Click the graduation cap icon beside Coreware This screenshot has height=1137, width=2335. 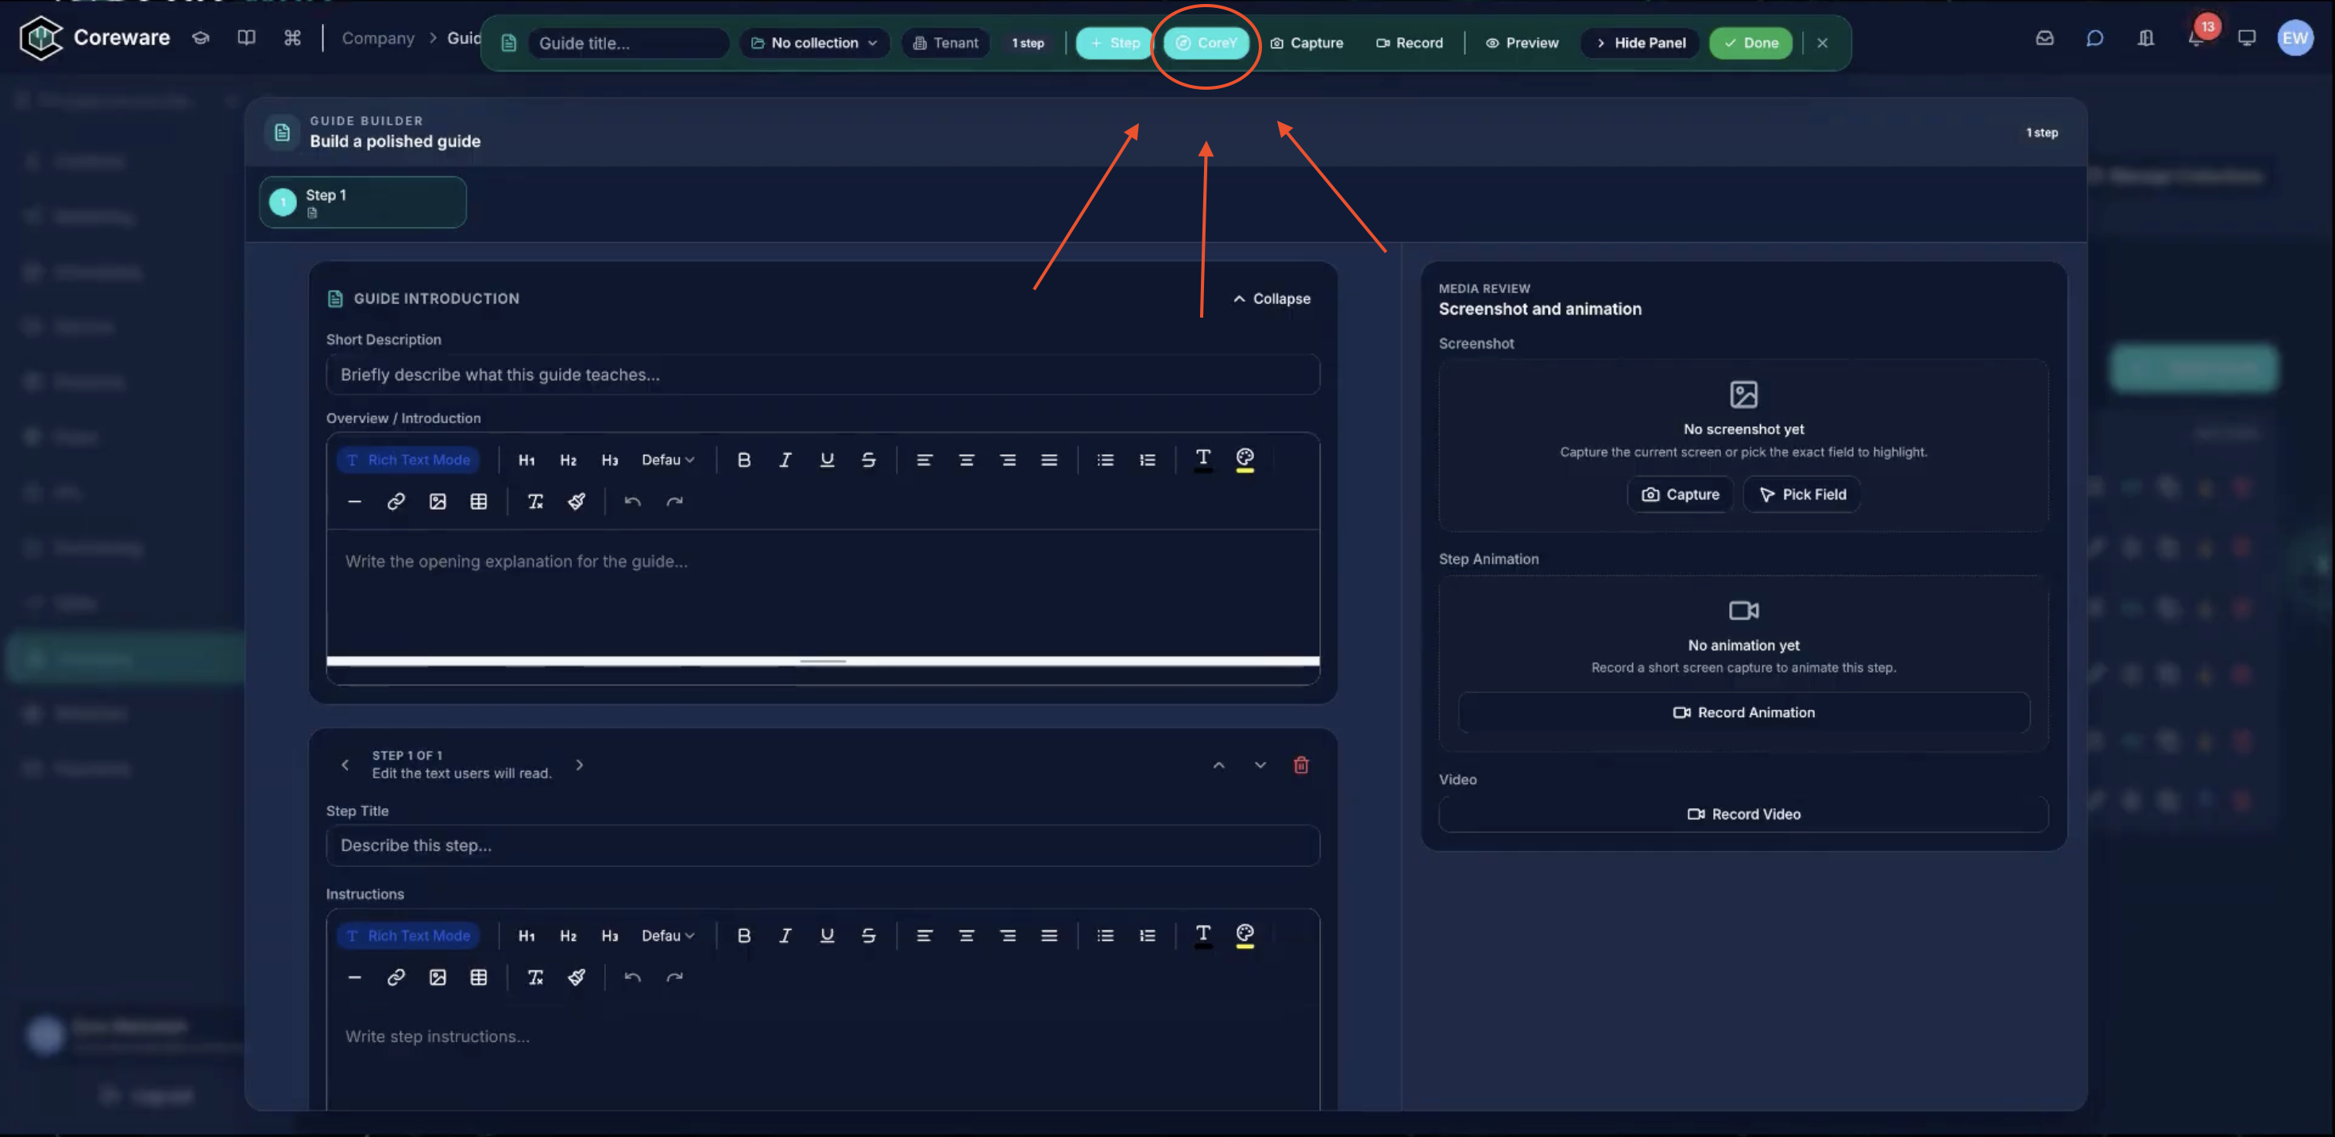(x=201, y=38)
